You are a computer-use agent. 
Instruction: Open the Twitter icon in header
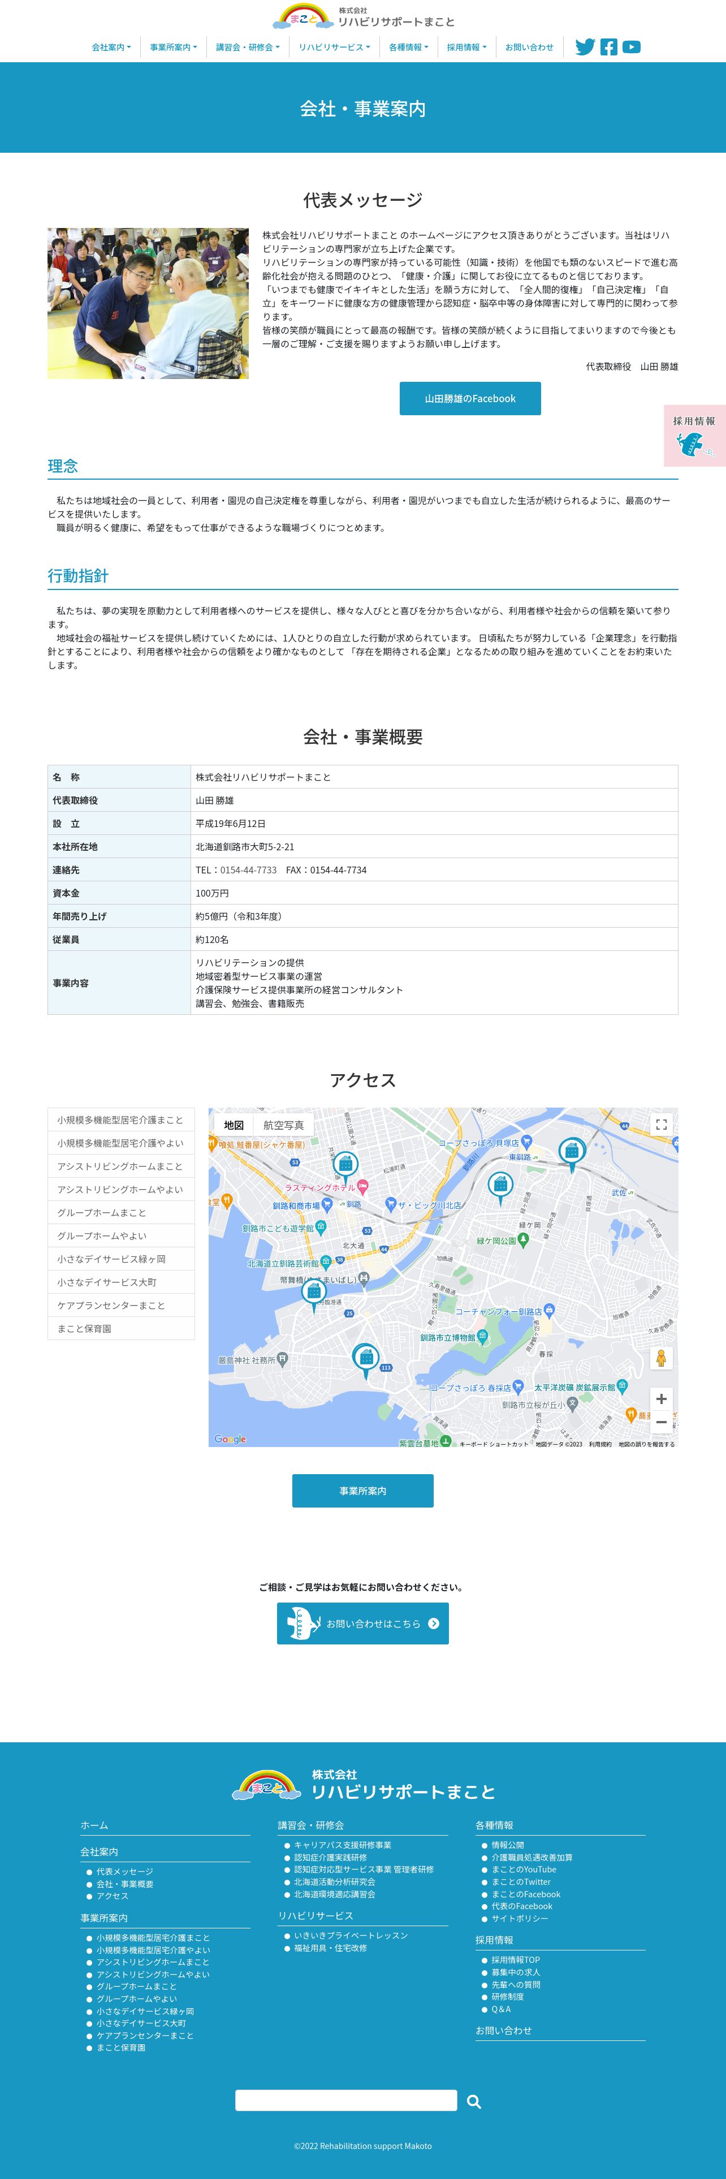(x=585, y=48)
